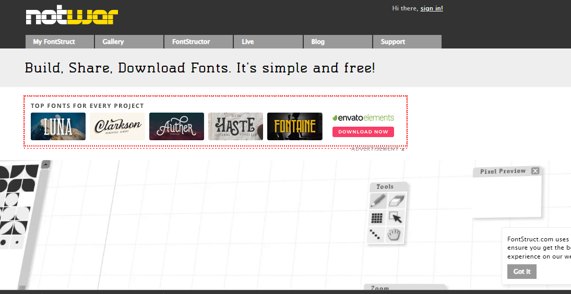Click the brick palette scroll-up arrow

coord(45,165)
